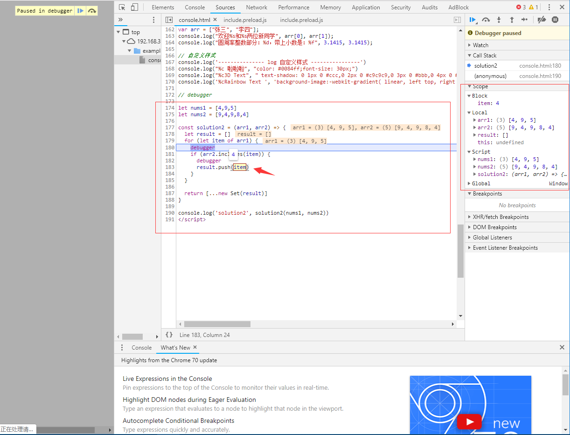Toggle deactivate breakpoints icon
Viewport: 570px width, 435px height.
click(542, 20)
